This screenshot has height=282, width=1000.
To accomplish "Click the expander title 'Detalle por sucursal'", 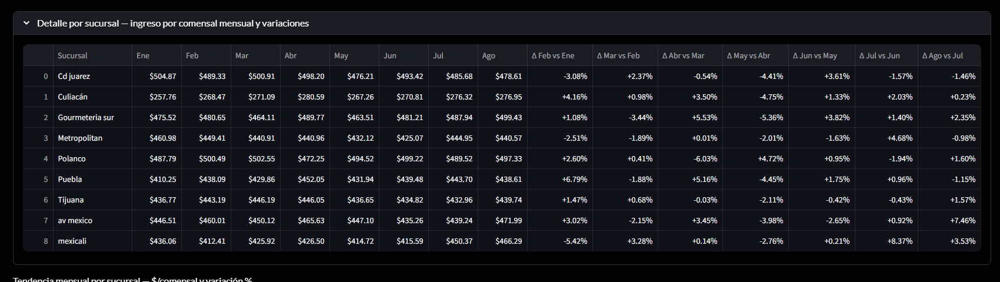I will [172, 23].
